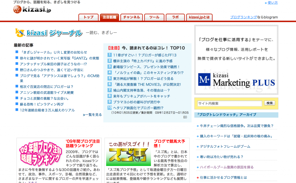Image resolution: width=296 pixels, height=183 pixels.
Task: Select the 注目話題 tab
Action: click(109, 17)
